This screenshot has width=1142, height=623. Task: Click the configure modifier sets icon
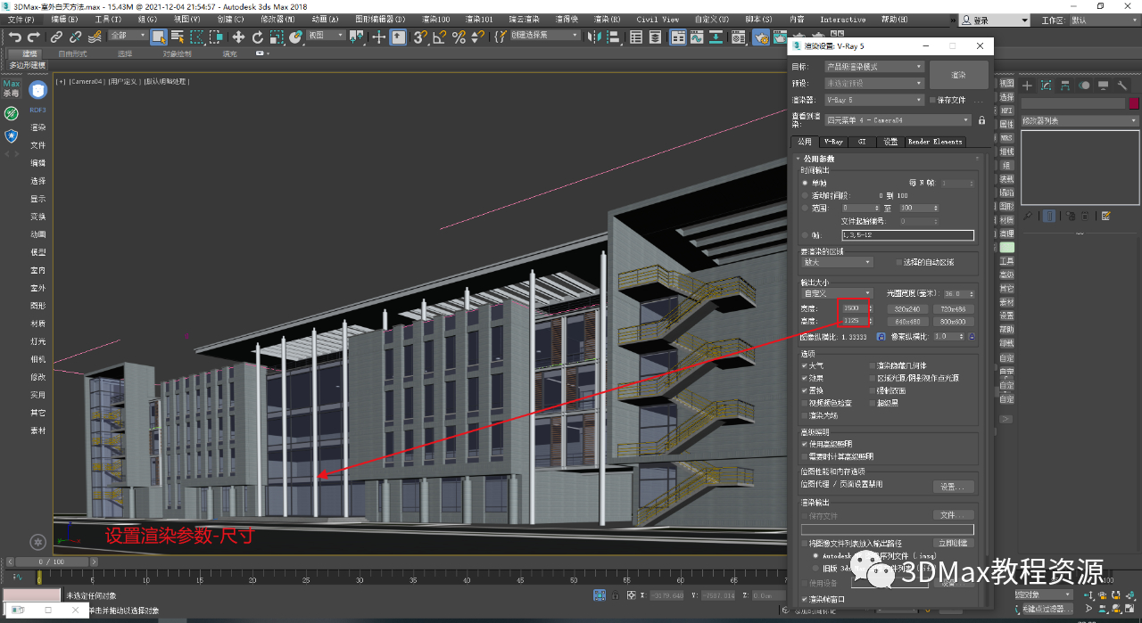point(1106,216)
